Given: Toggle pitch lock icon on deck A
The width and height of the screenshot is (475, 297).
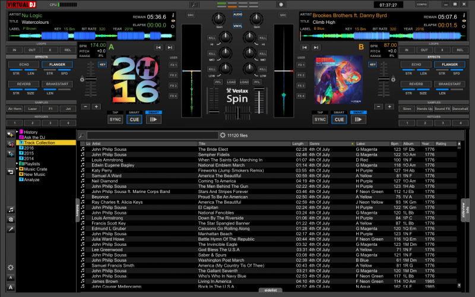Looking at the screenshot, I should coord(82,79).
